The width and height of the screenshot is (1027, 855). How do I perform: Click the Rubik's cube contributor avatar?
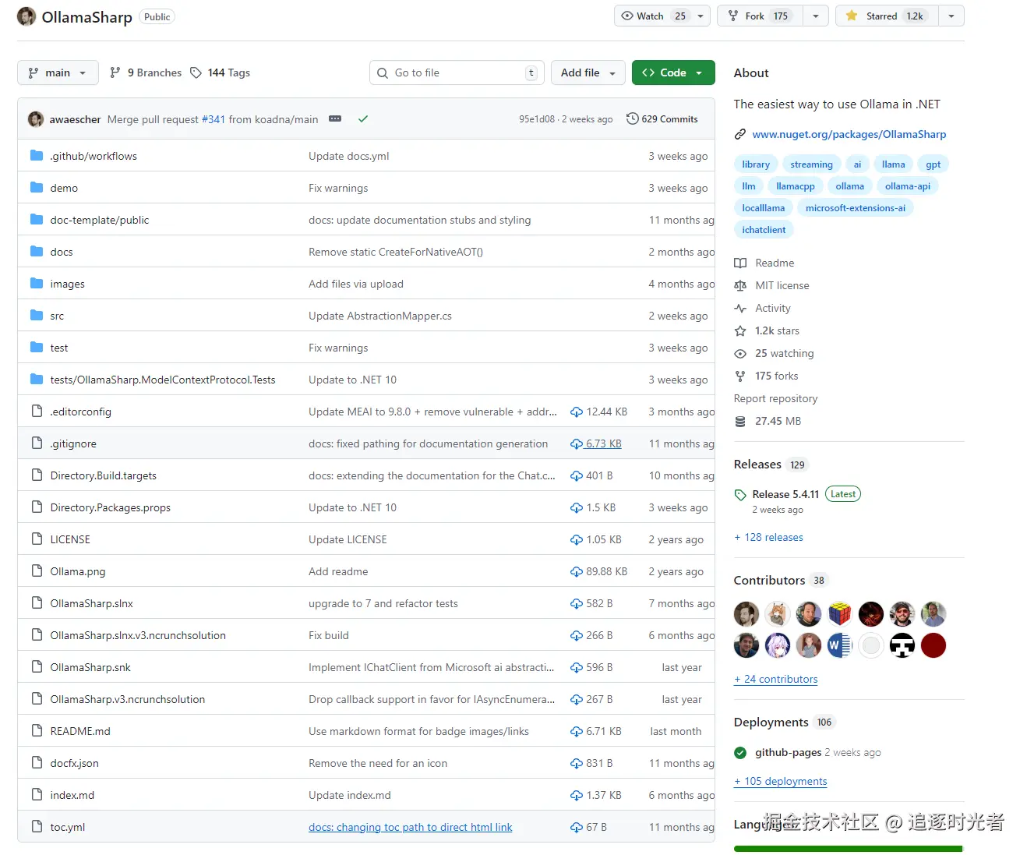(x=840, y=614)
